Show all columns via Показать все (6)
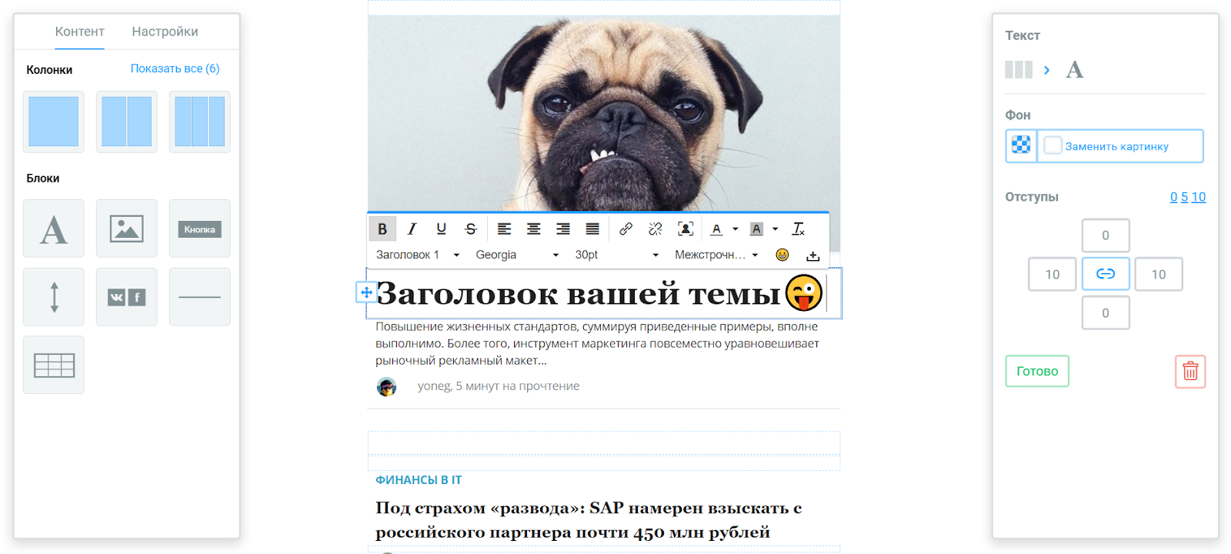Screen dimensions: 1231x554 (175, 68)
